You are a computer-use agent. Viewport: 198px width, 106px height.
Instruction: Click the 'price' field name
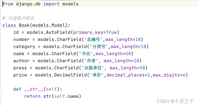pos(20,75)
